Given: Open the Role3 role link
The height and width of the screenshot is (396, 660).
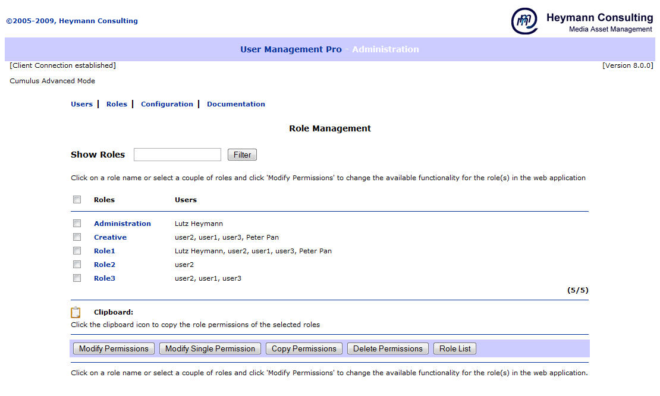Looking at the screenshot, I should pyautogui.click(x=105, y=278).
